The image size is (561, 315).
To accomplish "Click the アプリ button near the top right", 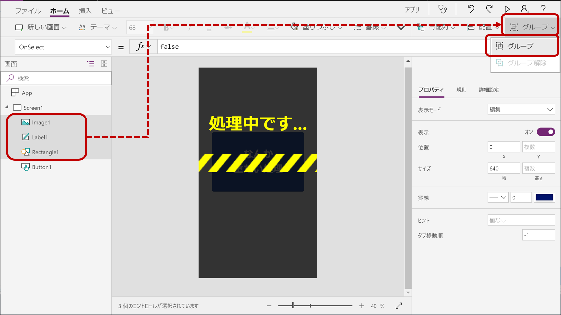I will click(x=412, y=10).
